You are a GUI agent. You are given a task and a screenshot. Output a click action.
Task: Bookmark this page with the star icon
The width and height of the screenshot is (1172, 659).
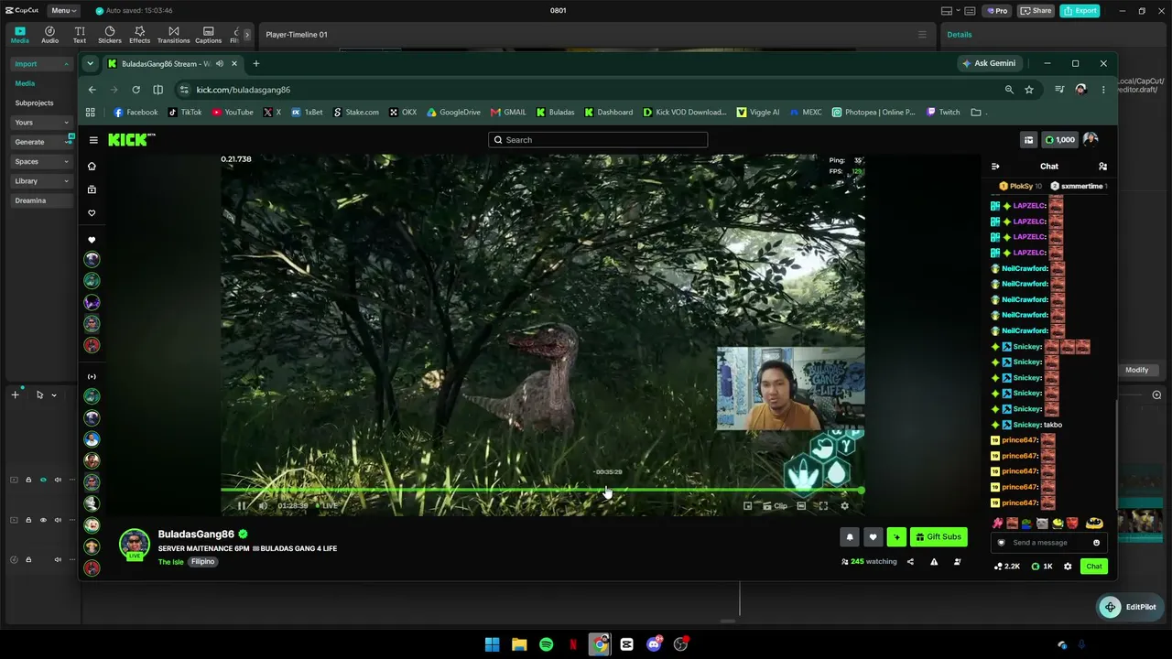[x=1029, y=90]
